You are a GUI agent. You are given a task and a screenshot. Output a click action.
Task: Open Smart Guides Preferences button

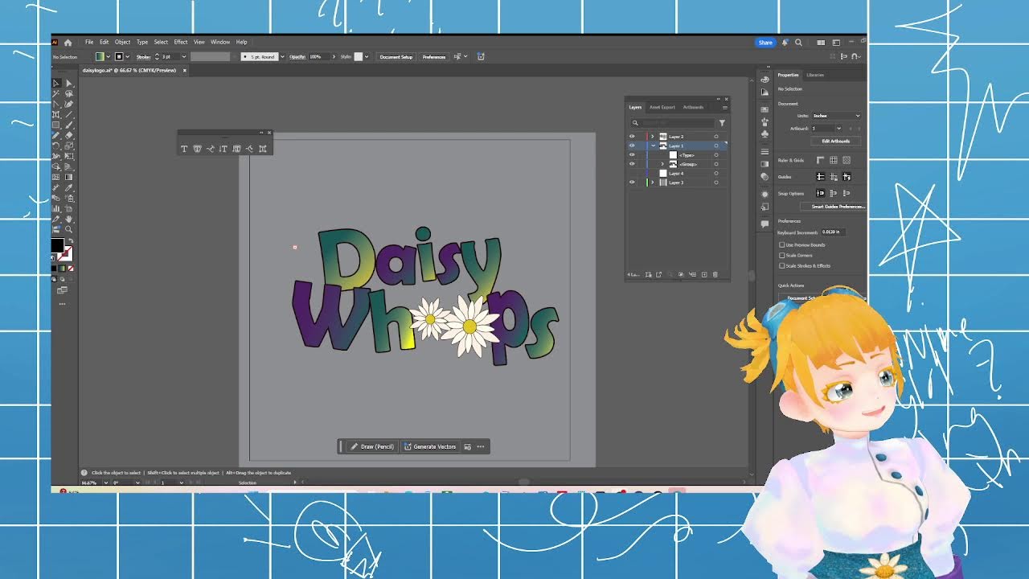pyautogui.click(x=834, y=207)
